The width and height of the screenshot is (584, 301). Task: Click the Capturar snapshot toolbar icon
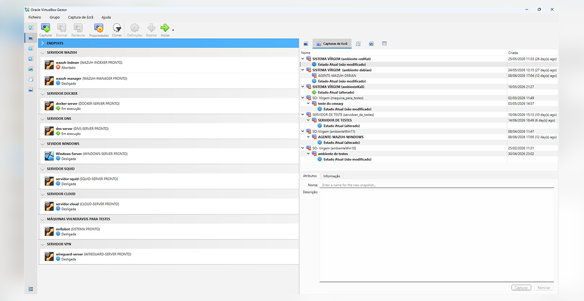pyautogui.click(x=45, y=28)
